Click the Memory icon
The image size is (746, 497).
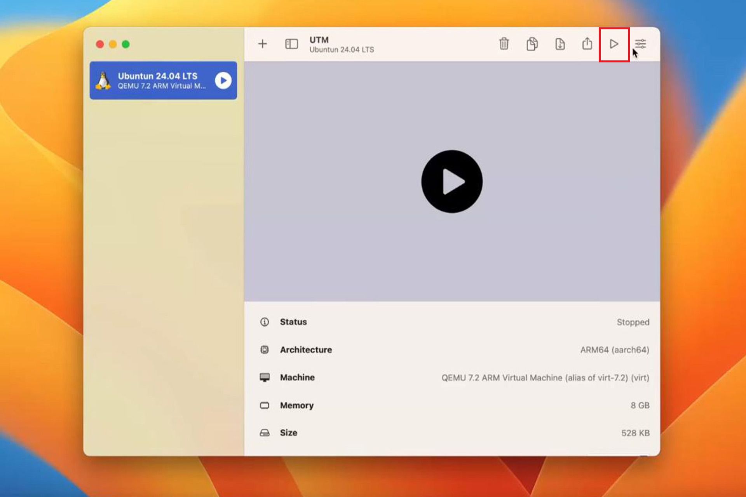click(265, 405)
